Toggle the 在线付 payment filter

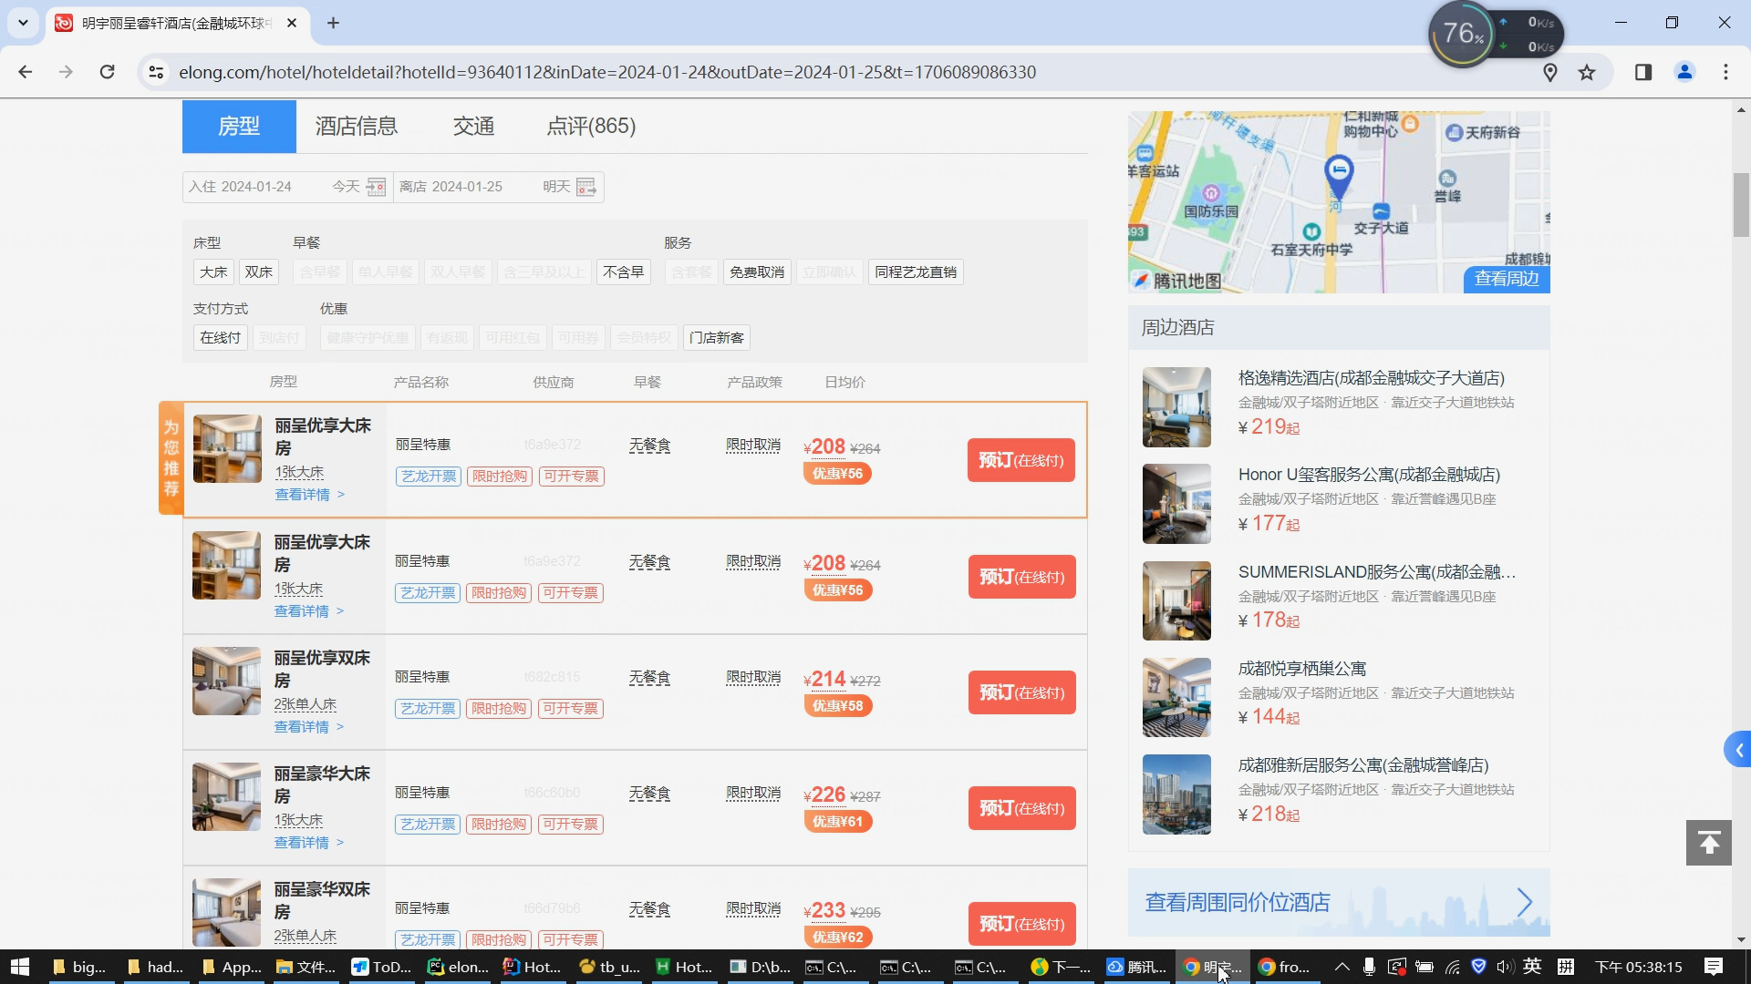coord(220,338)
